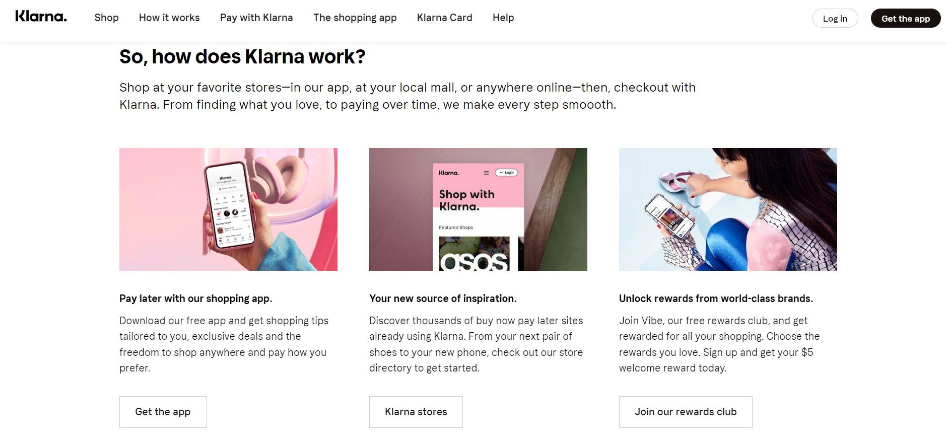Open The shopping app page
The image size is (947, 448).
click(355, 18)
